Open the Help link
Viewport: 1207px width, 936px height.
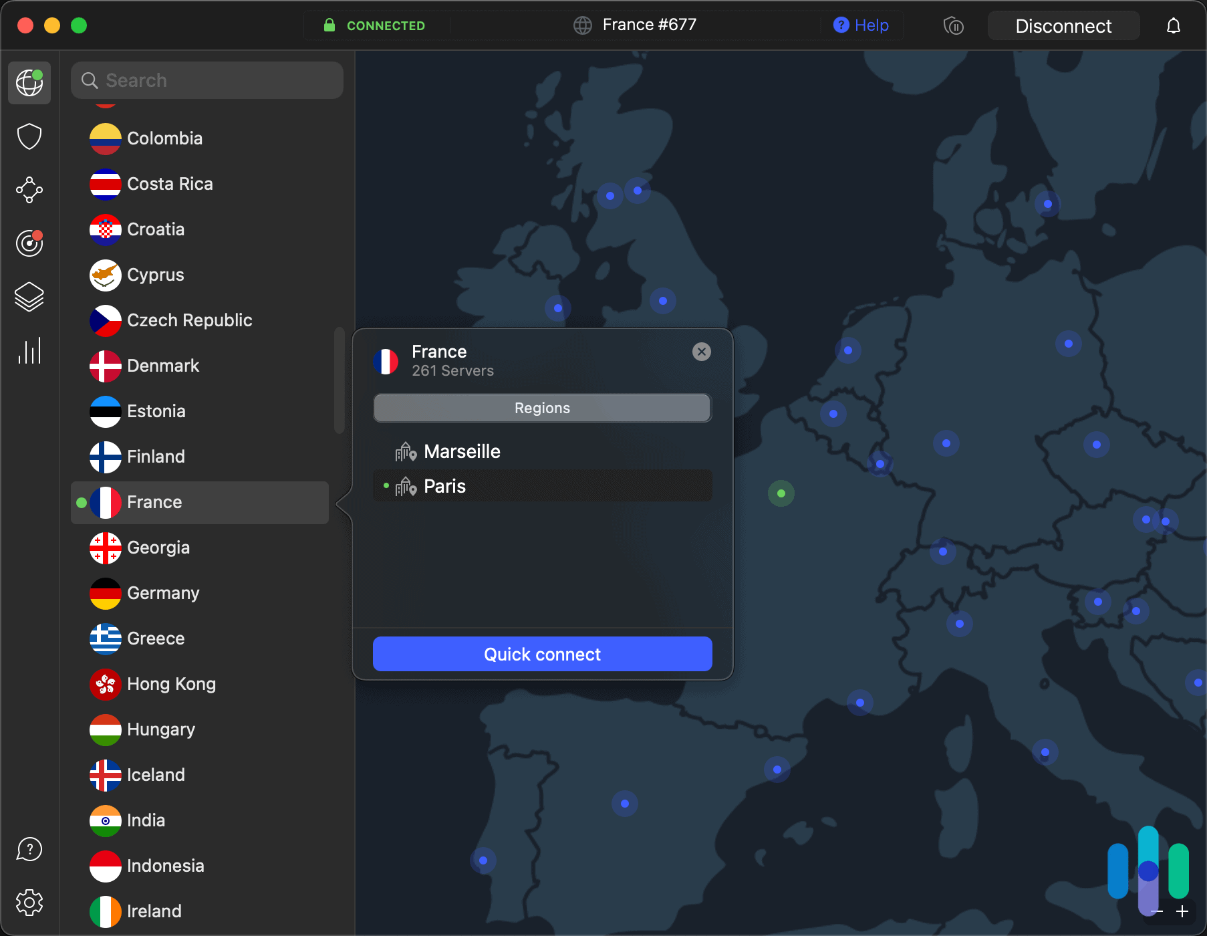[861, 25]
